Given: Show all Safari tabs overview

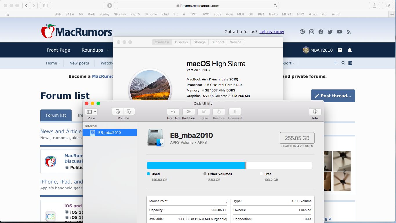Looking at the screenshot, I should pos(388,6).
